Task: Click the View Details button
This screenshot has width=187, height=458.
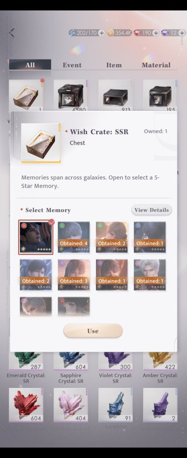Action: tap(151, 210)
